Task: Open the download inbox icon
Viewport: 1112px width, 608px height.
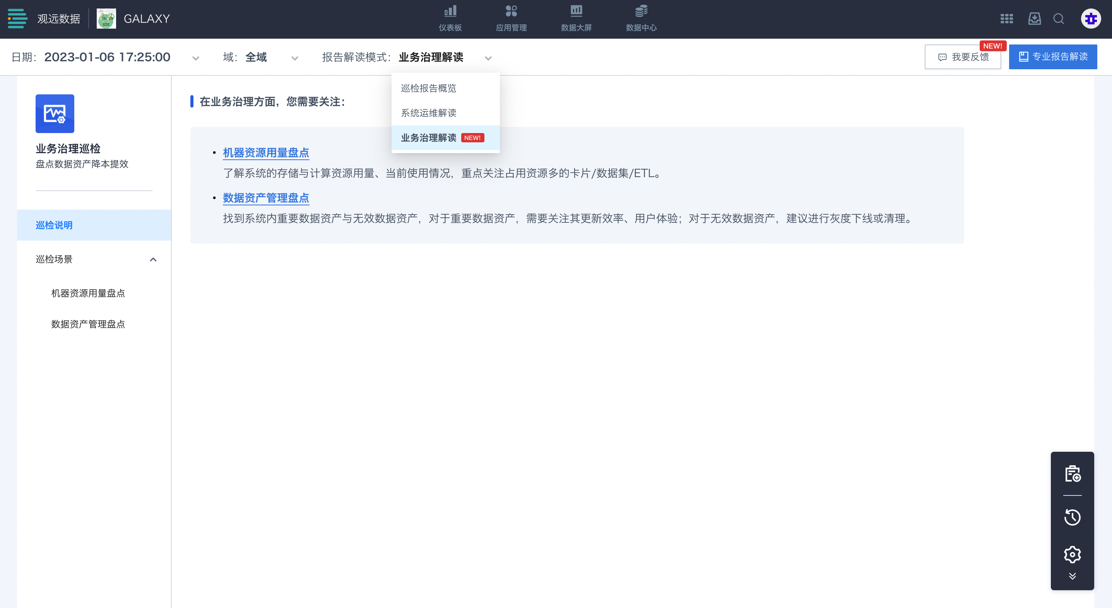Action: pos(1034,19)
